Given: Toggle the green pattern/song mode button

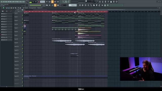Looking at the screenshot, I should [30, 2].
